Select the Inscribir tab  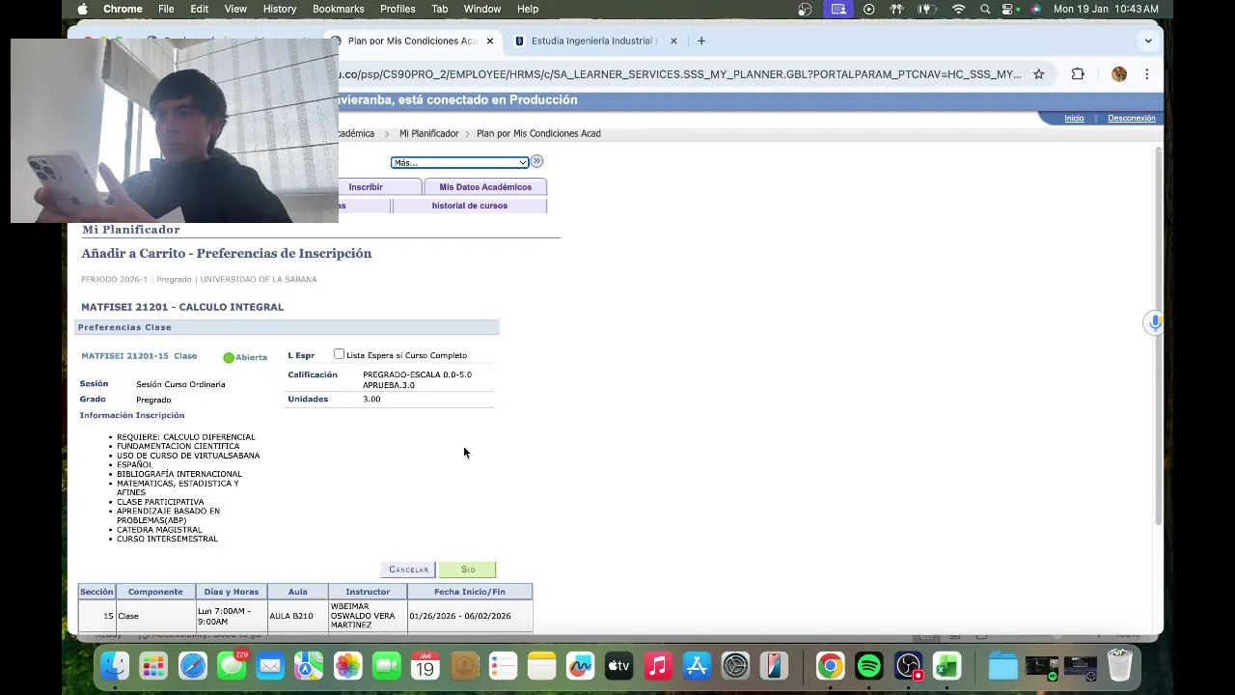(x=366, y=186)
